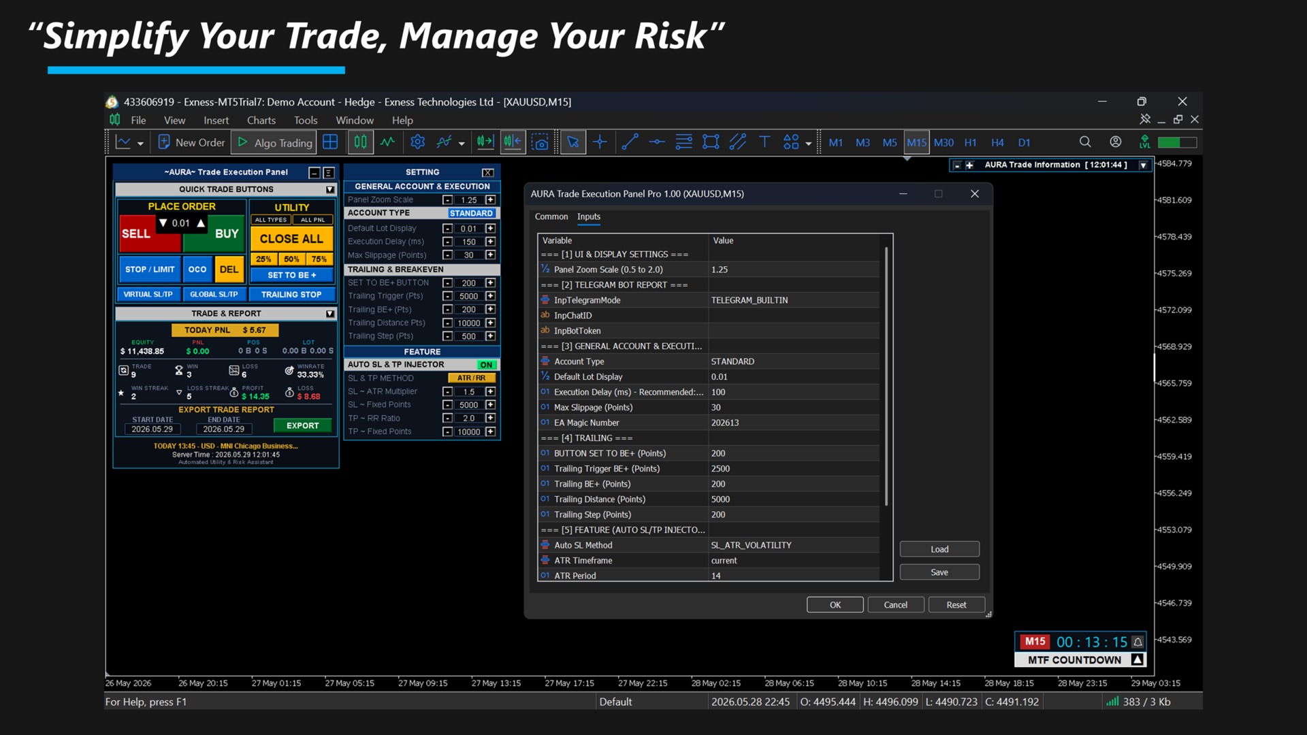This screenshot has width=1307, height=735.
Task: Switch to the Common tab
Action: click(551, 216)
